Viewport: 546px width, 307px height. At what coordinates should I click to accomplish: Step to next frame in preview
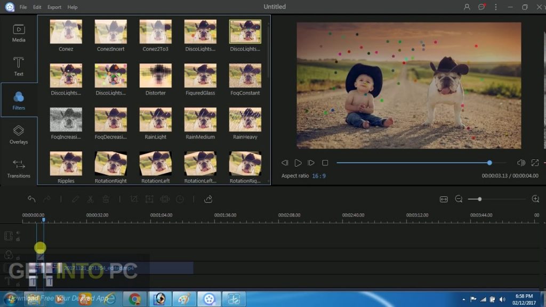pos(311,163)
